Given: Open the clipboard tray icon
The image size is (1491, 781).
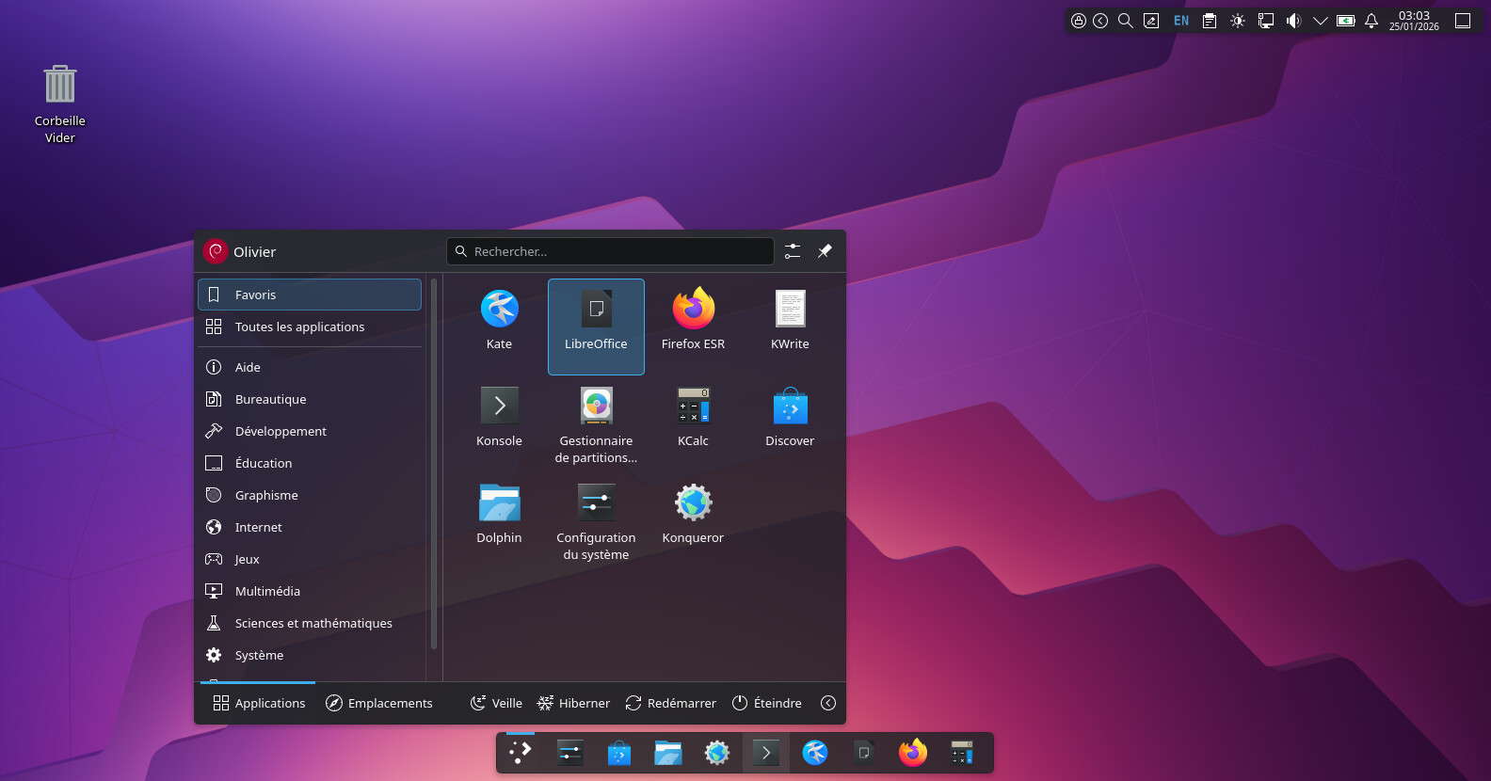Looking at the screenshot, I should coord(1210,21).
